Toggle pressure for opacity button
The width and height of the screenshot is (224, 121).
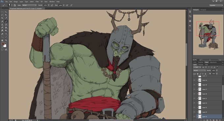52,5
